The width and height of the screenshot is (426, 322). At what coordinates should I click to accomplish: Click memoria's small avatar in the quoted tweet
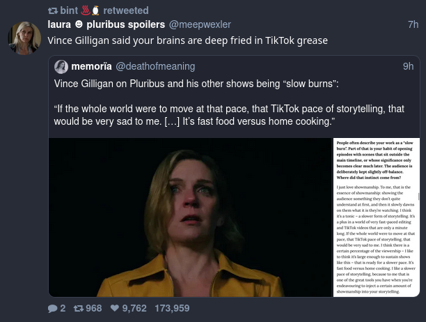click(x=61, y=67)
